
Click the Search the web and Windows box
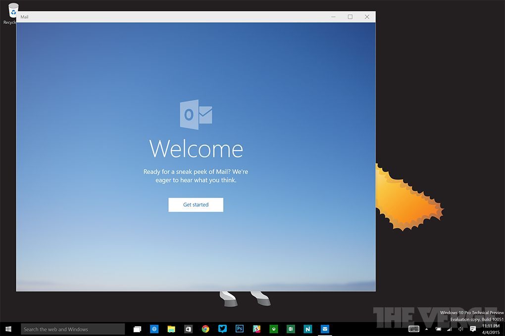click(x=73, y=329)
